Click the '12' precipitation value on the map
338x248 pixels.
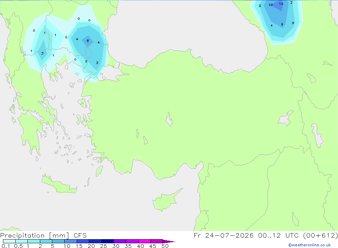click(281, 4)
